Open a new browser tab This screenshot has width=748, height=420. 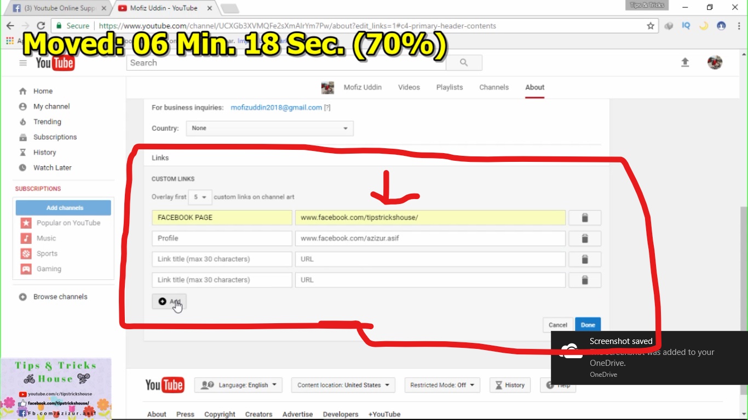[229, 8]
